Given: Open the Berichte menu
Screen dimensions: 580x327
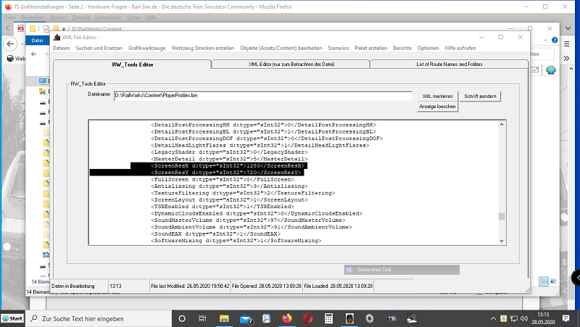Looking at the screenshot, I should click(x=402, y=48).
